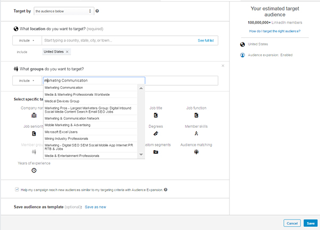Choose the Degrees targeting icon
The height and width of the screenshot is (230, 320).
pyautogui.click(x=156, y=134)
